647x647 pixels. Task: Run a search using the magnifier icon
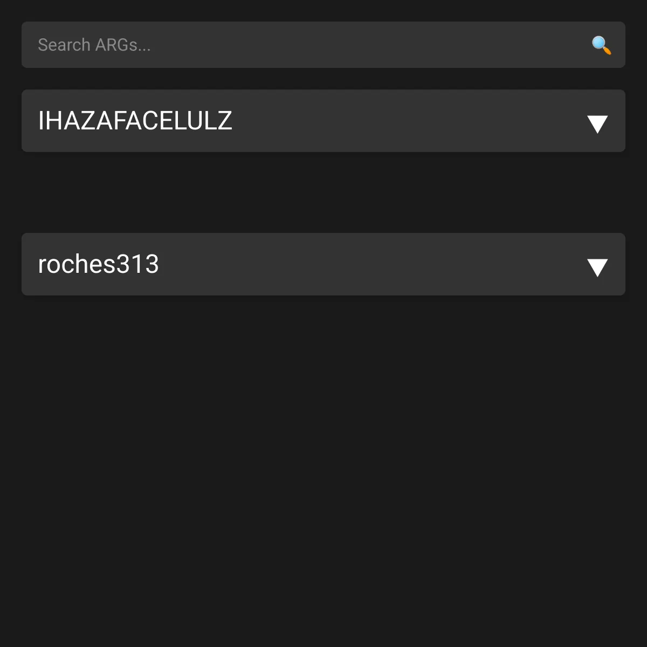coord(601,45)
